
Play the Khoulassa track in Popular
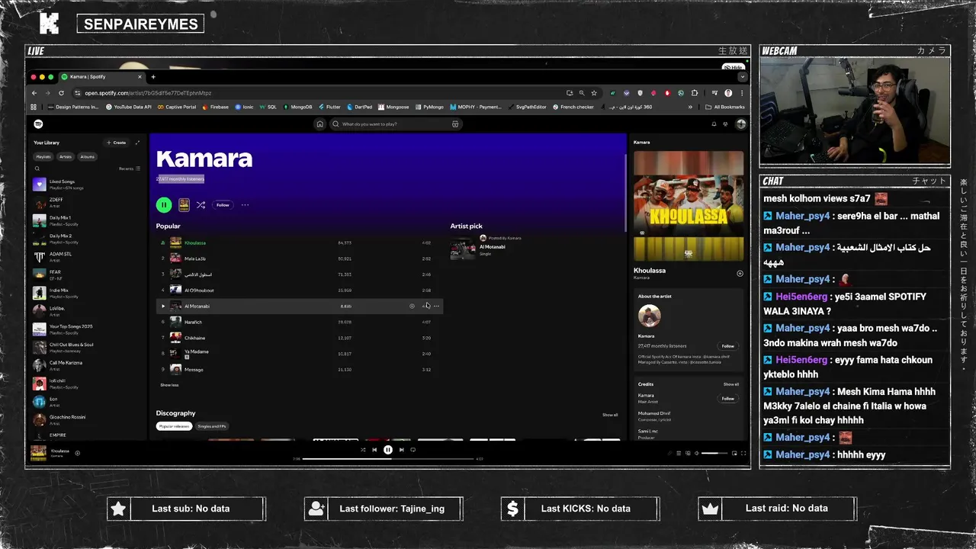coord(299,242)
